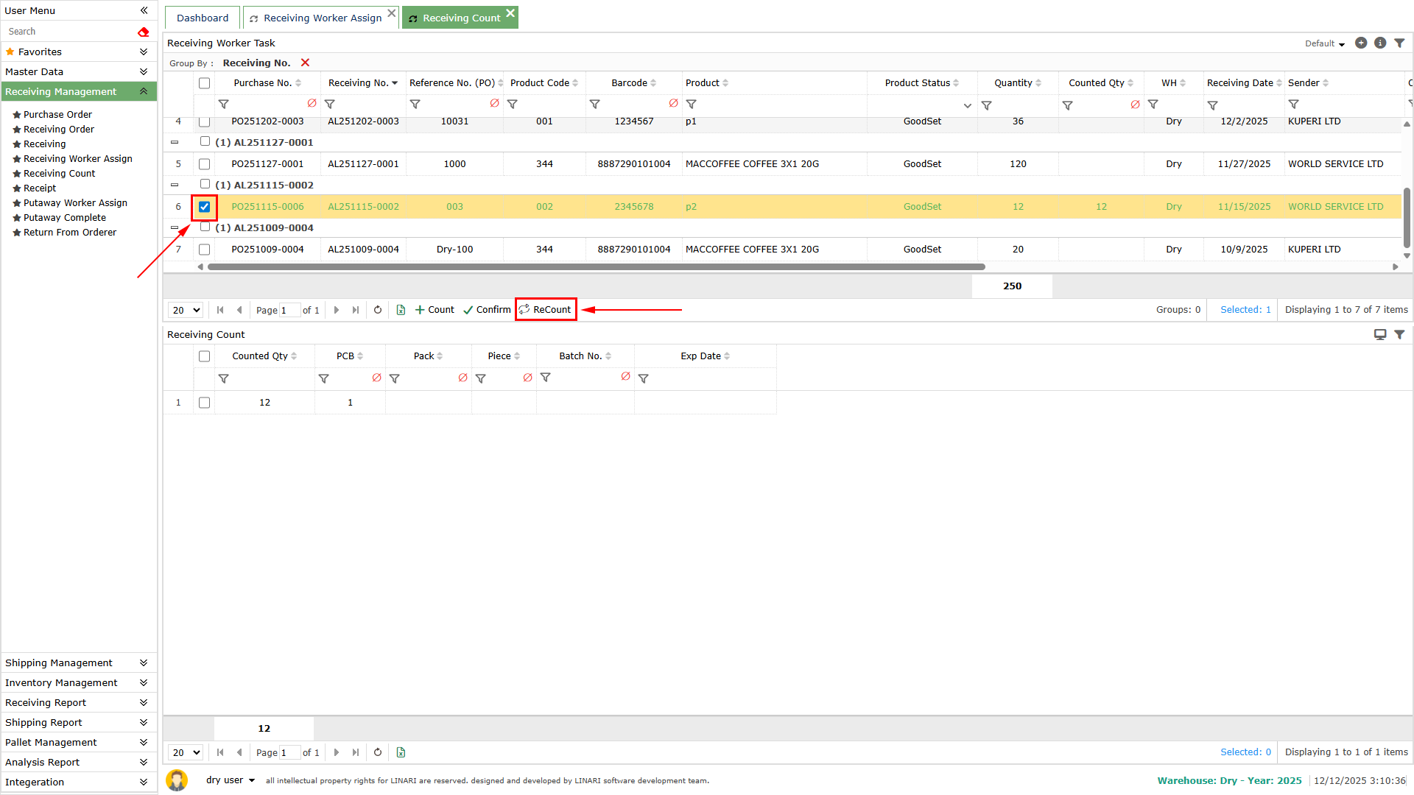
Task: Tick the Counted Qty 12 row checkbox
Action: point(205,403)
